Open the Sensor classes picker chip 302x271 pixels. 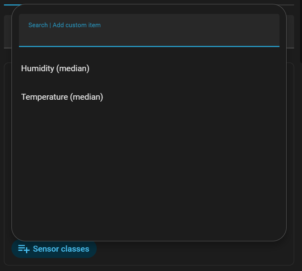[x=54, y=249]
